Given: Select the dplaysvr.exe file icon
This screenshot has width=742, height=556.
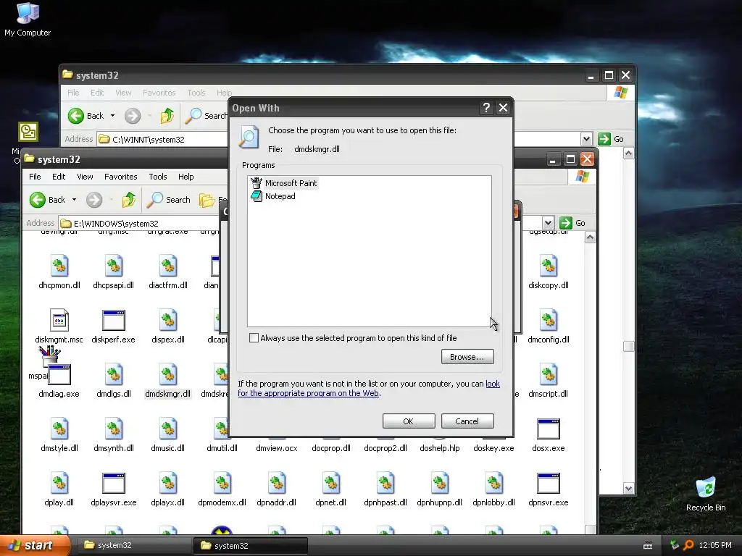Looking at the screenshot, I should click(x=114, y=483).
